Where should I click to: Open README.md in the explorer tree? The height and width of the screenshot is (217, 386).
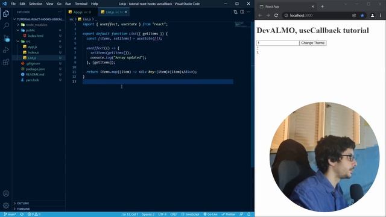click(x=35, y=75)
